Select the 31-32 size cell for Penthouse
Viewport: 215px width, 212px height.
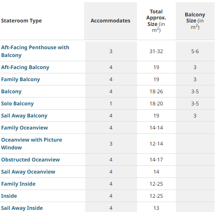(156, 51)
